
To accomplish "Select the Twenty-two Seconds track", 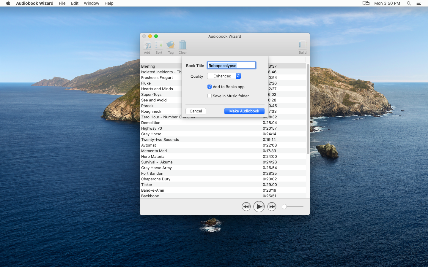I will 223,139.
